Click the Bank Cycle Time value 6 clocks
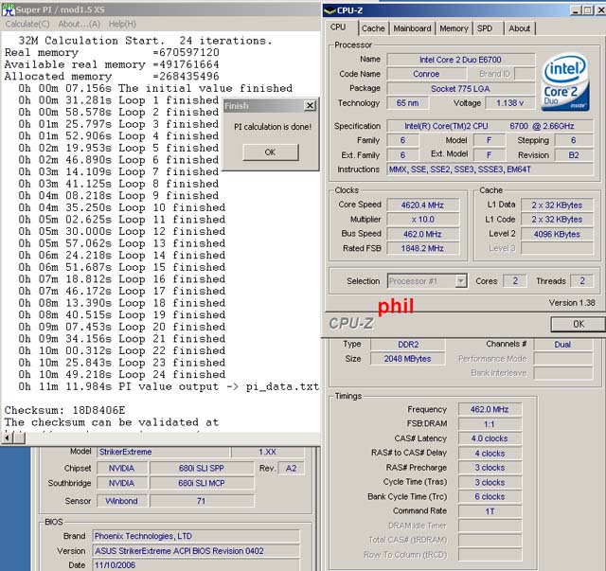Viewport: 606px width, 571px height. [490, 496]
